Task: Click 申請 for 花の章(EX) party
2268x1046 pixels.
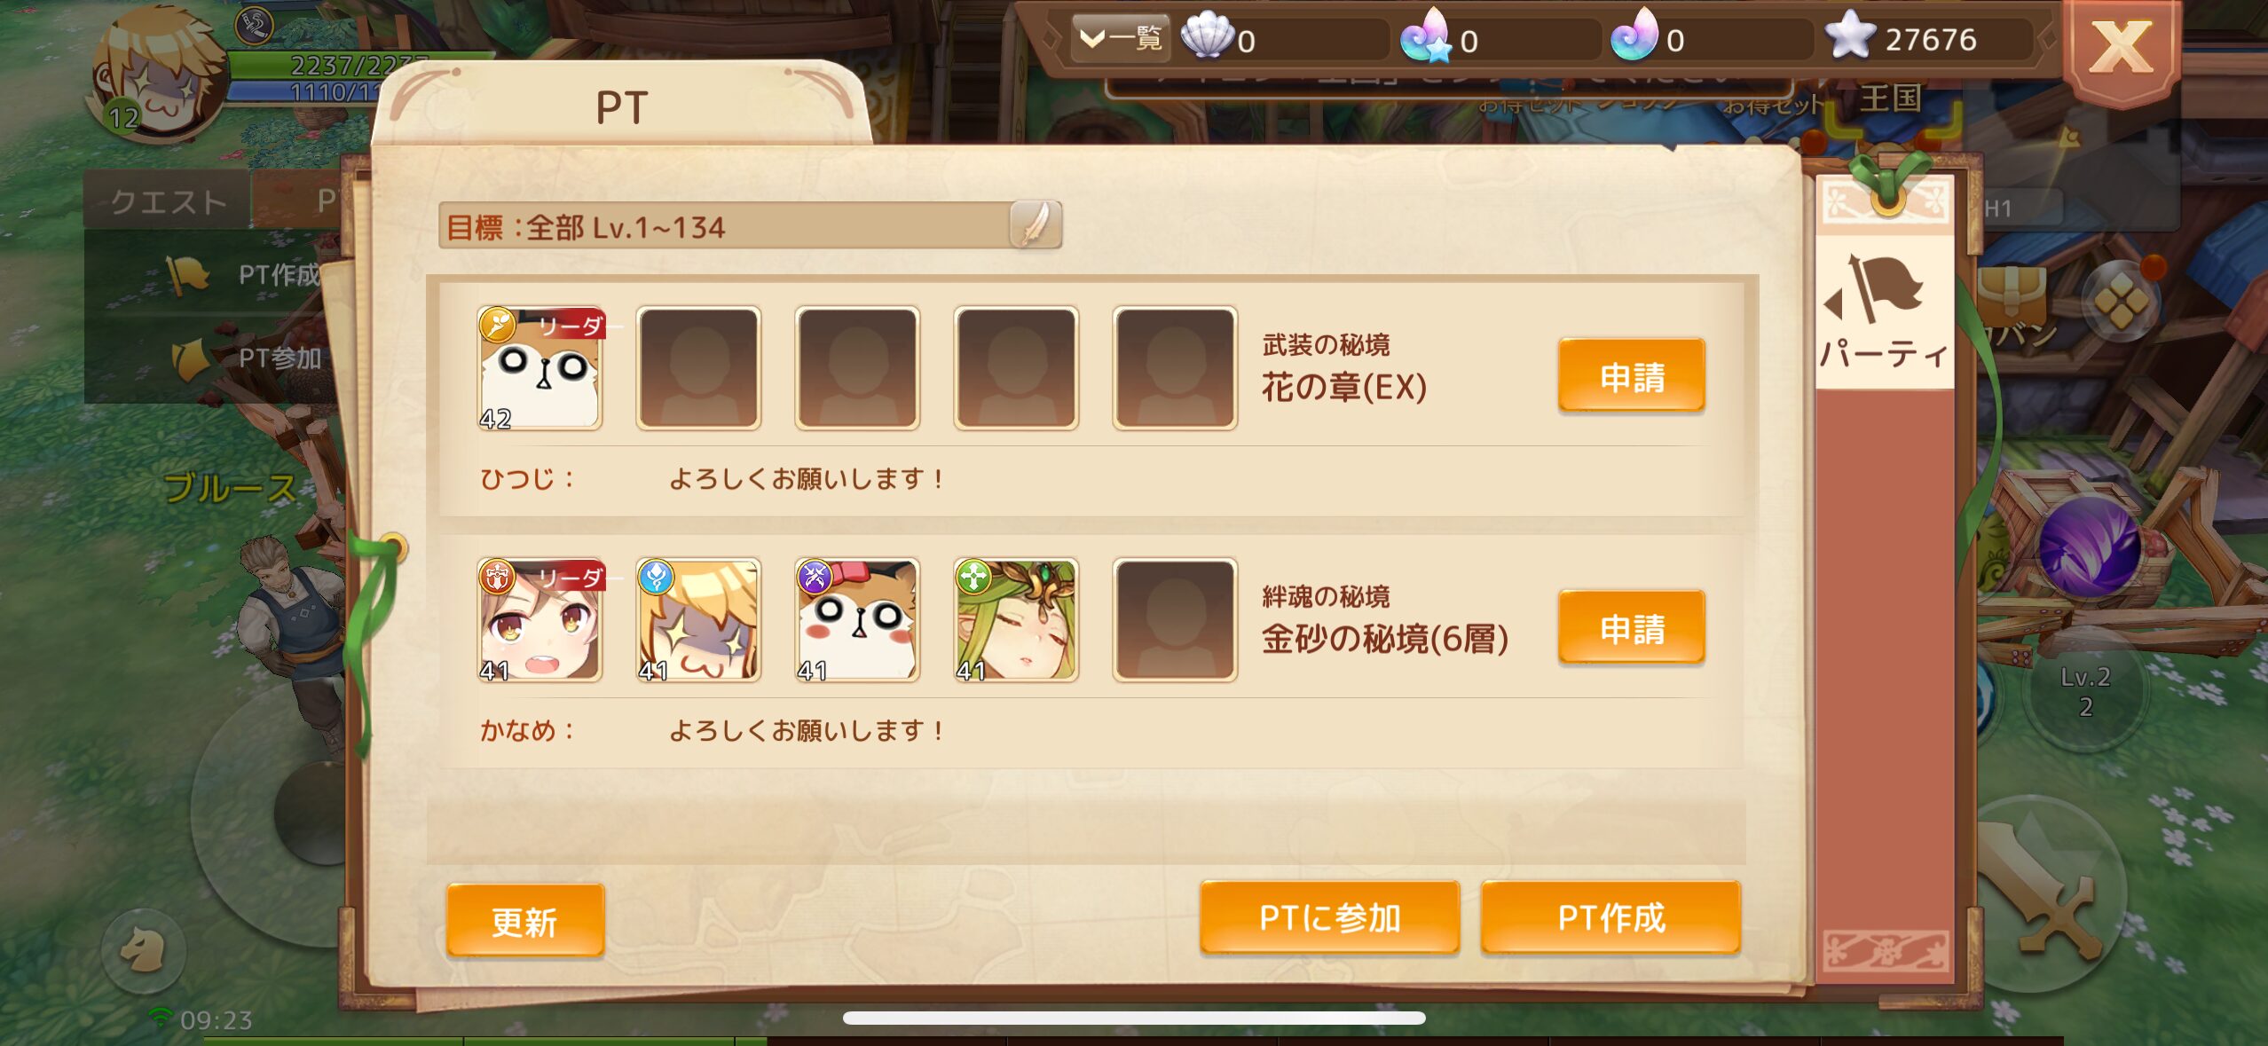Action: click(x=1631, y=375)
